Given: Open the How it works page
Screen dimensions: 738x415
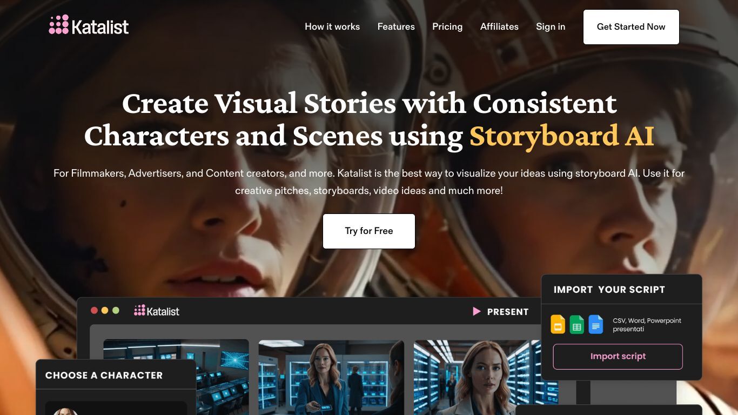Looking at the screenshot, I should pyautogui.click(x=332, y=26).
